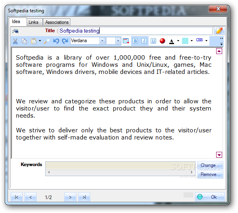This screenshot has width=238, height=213.
Task: Open the paste options dropdown arrow
Action: [x=40, y=41]
